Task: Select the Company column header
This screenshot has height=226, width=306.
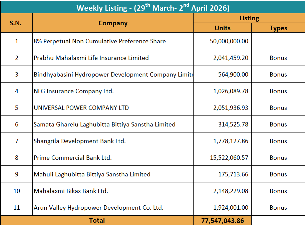Action: (x=113, y=23)
